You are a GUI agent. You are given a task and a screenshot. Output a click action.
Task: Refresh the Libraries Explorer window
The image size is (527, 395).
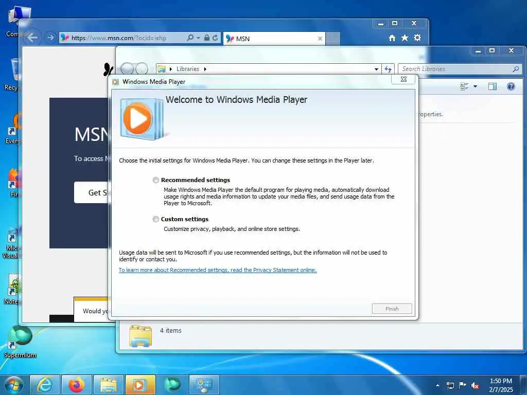click(388, 69)
